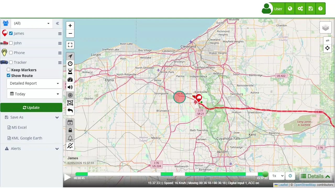335x188 pixels.
Task: Click the hourglass icon in map toolbar
Action: 70,72
